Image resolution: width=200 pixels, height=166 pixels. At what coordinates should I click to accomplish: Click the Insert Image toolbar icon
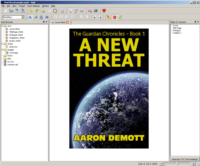(x=96, y=11)
